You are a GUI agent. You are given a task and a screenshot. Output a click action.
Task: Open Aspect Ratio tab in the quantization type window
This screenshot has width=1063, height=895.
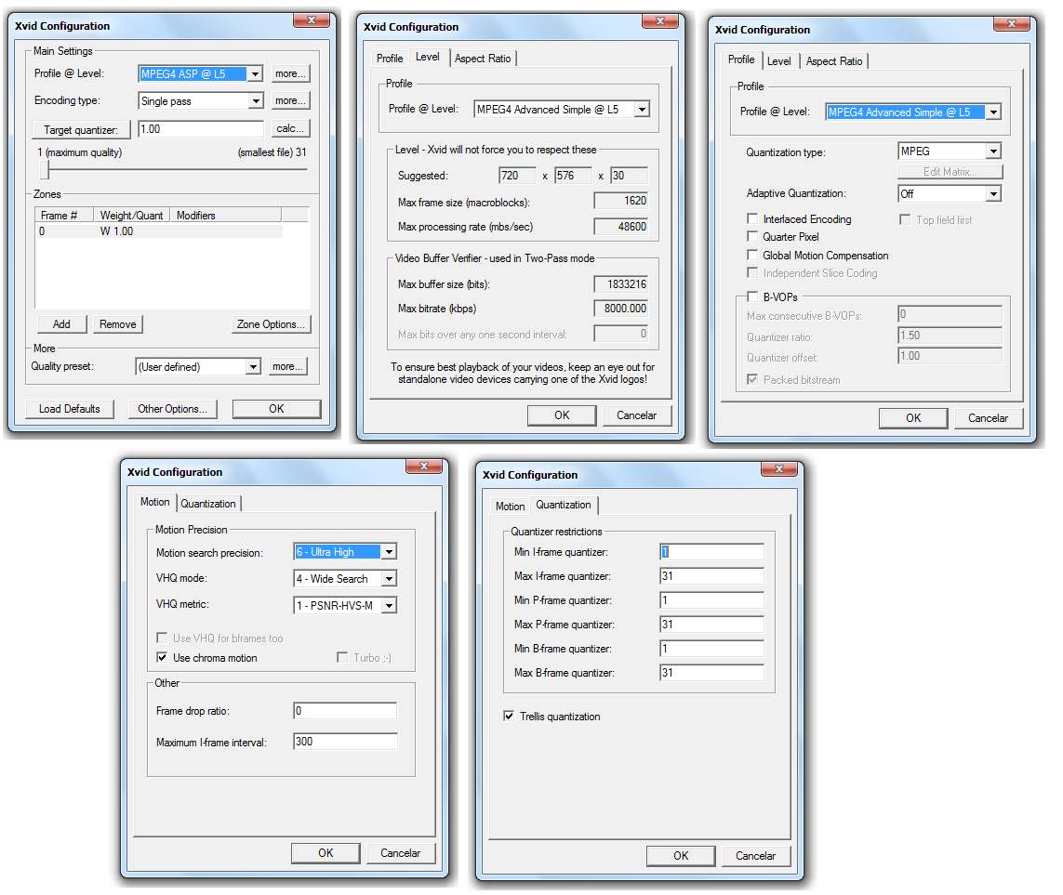click(834, 61)
